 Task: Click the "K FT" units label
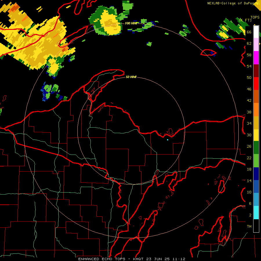(x=245, y=20)
